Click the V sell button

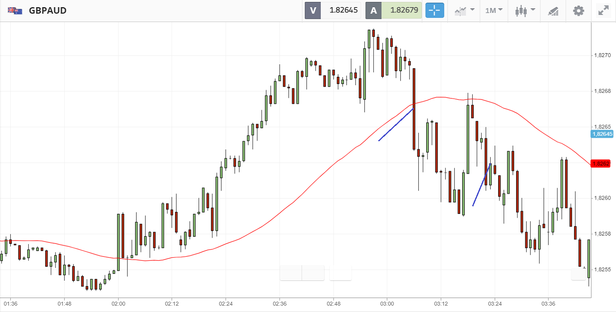313,10
